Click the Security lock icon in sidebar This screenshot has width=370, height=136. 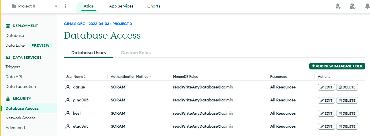(8, 99)
